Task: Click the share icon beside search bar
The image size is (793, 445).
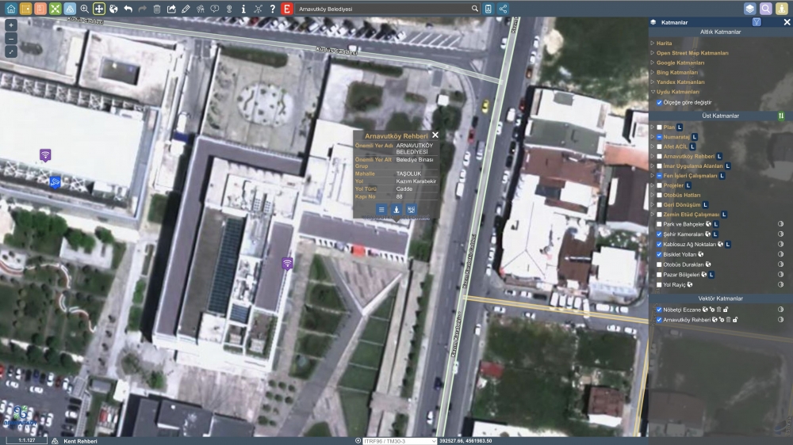Action: pyautogui.click(x=504, y=9)
